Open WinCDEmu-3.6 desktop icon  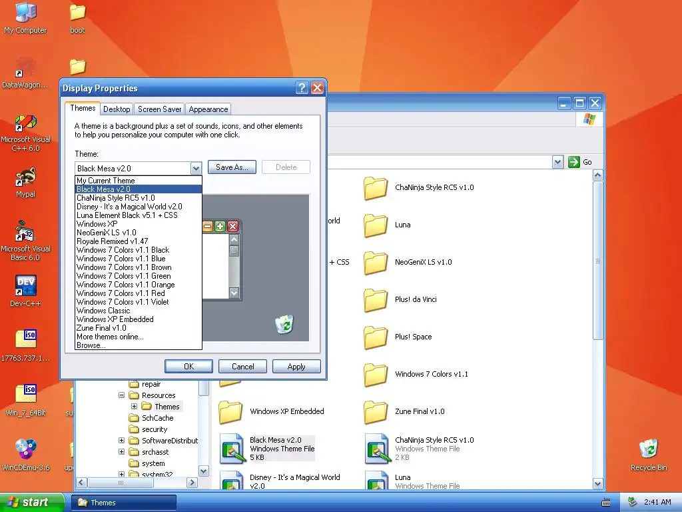[x=25, y=455]
